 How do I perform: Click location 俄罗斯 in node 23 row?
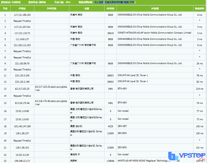[x=73, y=161]
